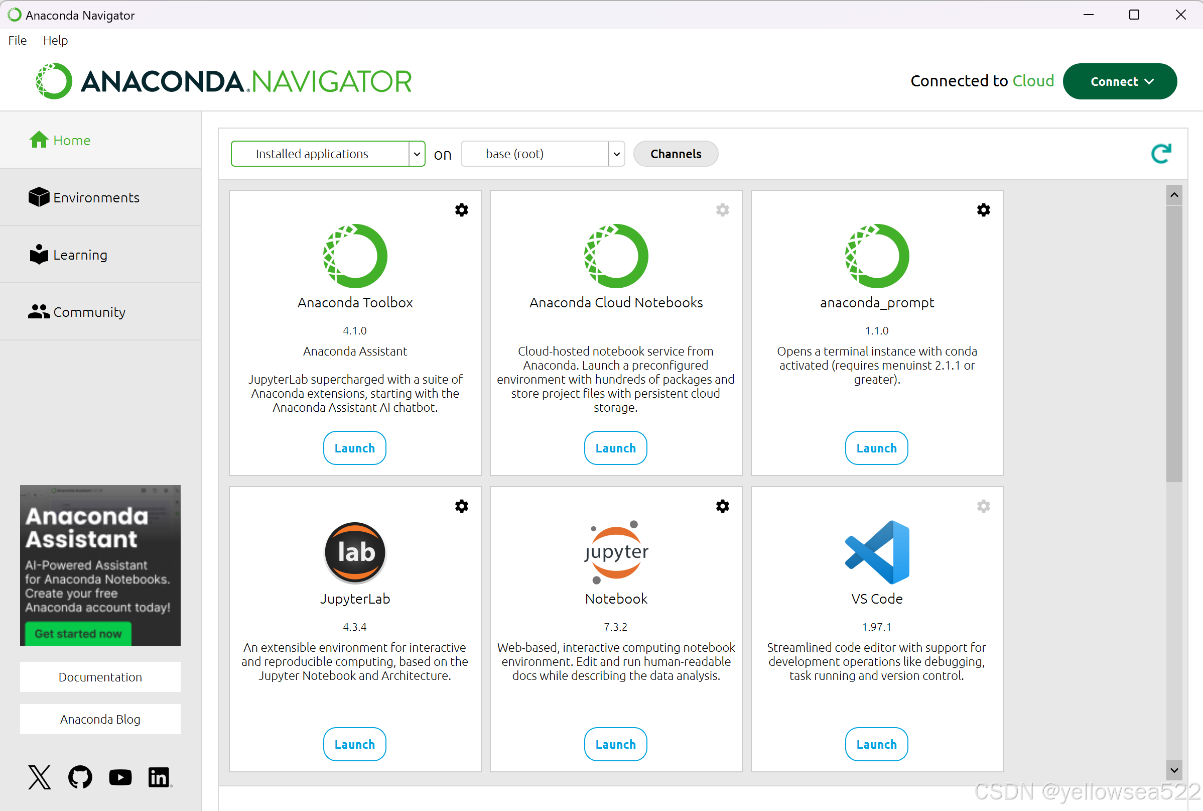Open the LinkedIn icon in the sidebar
Viewport: 1203px width, 811px height.
click(159, 777)
